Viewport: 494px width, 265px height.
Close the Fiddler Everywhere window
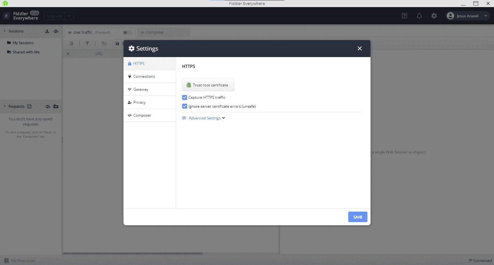point(488,3)
